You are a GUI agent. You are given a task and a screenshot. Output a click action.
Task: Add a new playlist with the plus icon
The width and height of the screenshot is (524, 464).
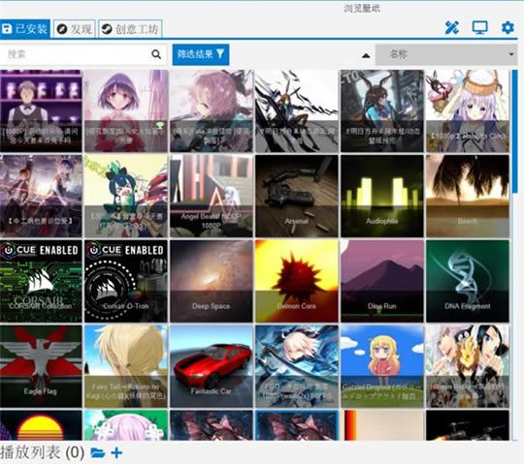point(116,452)
